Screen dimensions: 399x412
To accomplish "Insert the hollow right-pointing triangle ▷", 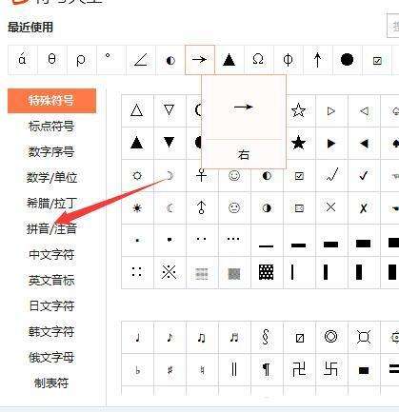I will pos(331,110).
